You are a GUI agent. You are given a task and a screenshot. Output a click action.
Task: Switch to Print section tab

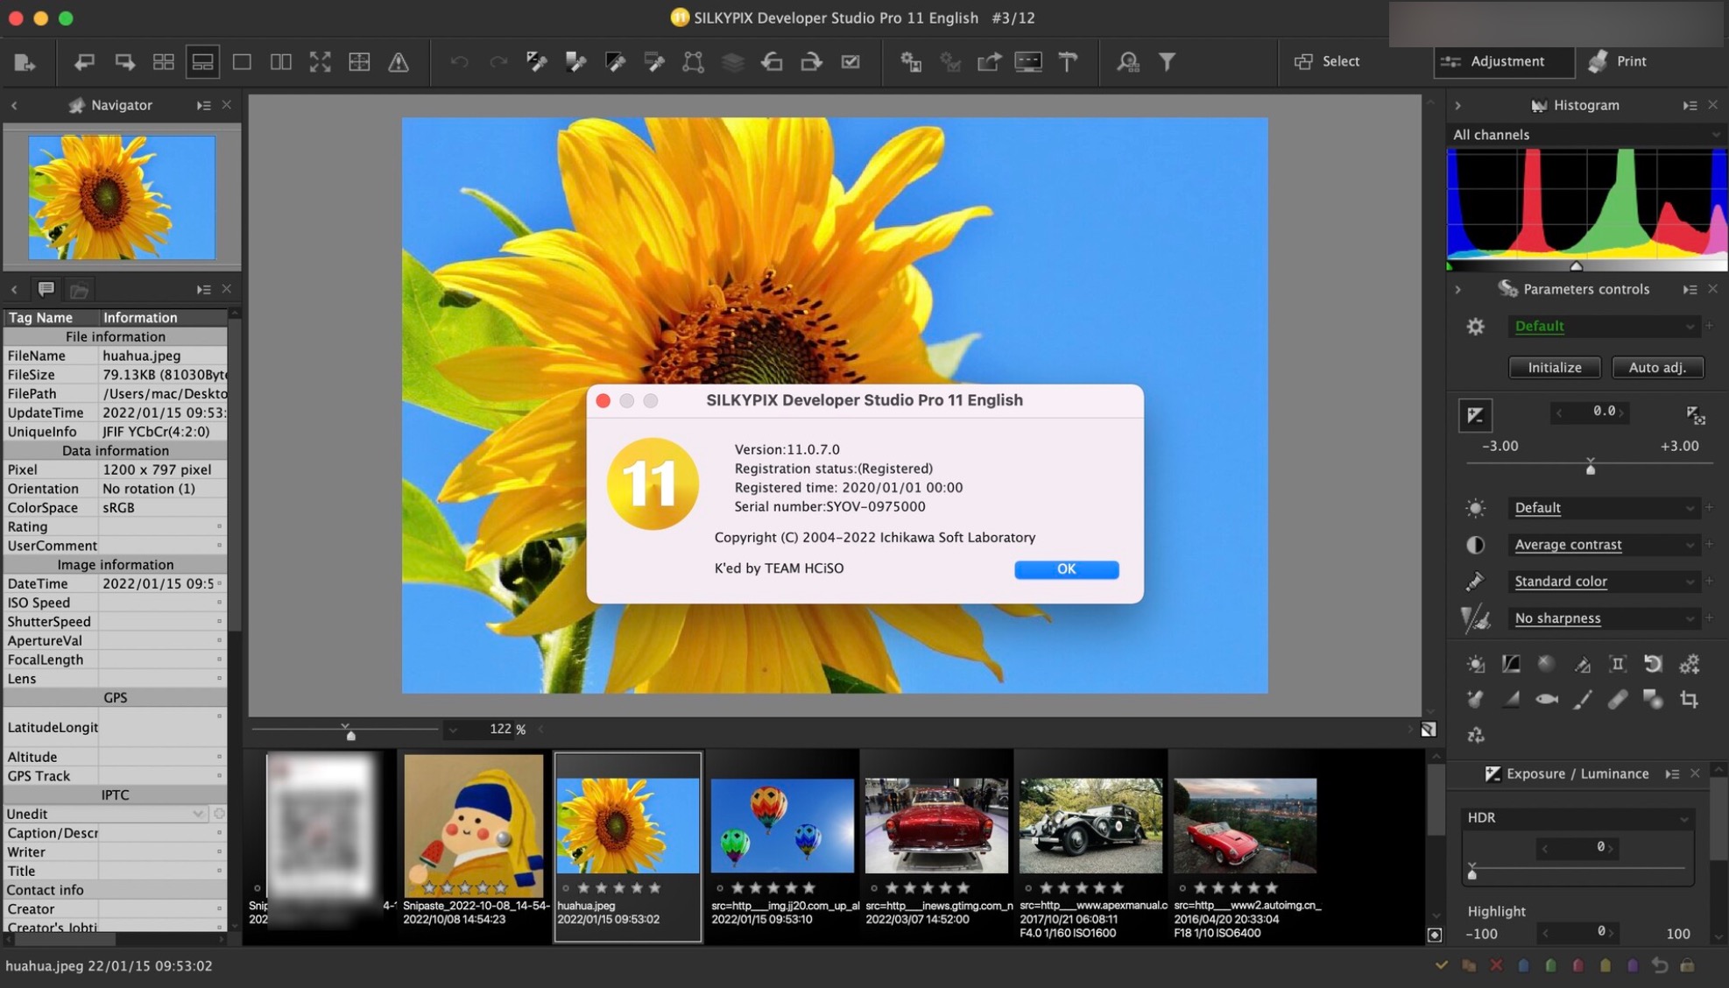point(1619,61)
